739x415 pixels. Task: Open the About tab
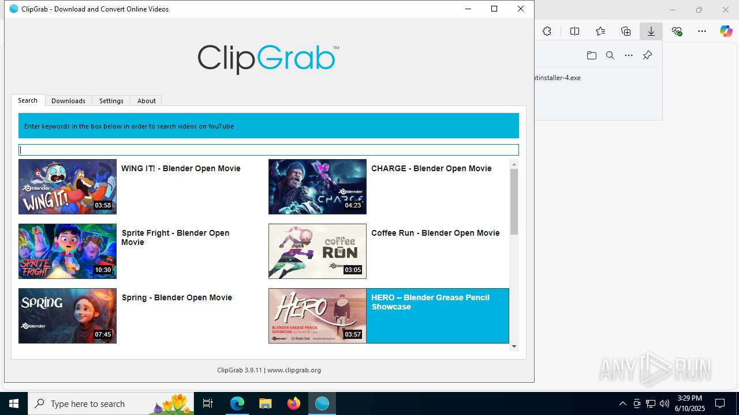(x=146, y=100)
